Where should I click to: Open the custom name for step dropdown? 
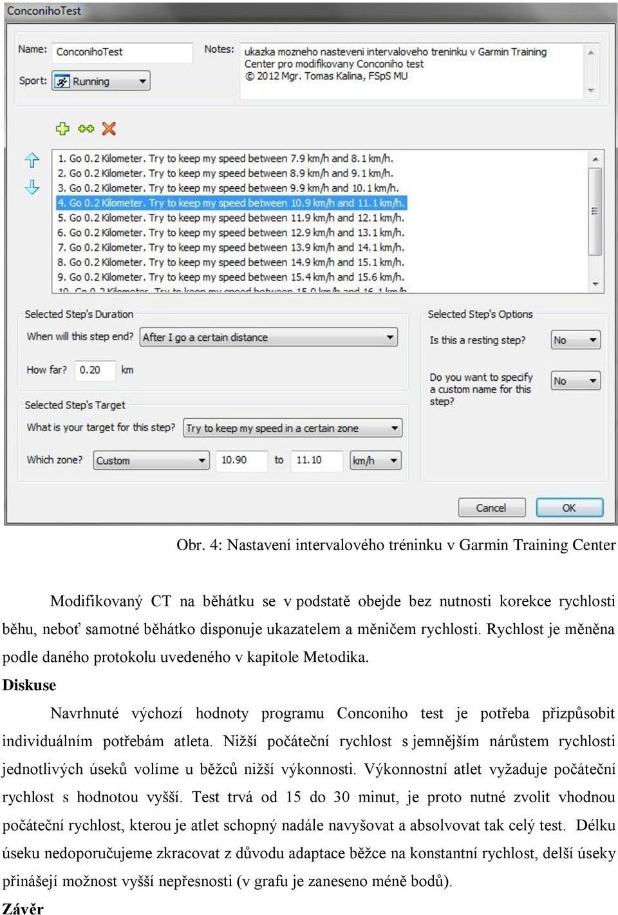tap(576, 381)
